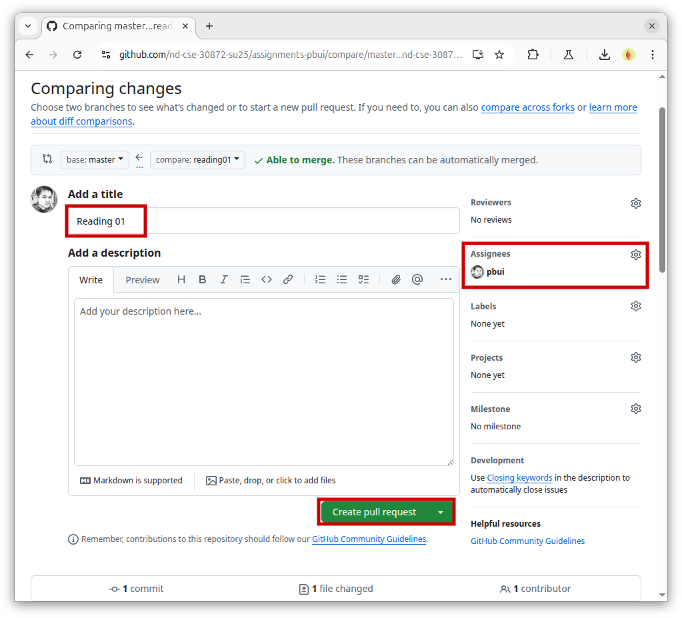Open the tab search dropdown chevron
Image resolution: width=682 pixels, height=618 pixels.
tap(28, 26)
